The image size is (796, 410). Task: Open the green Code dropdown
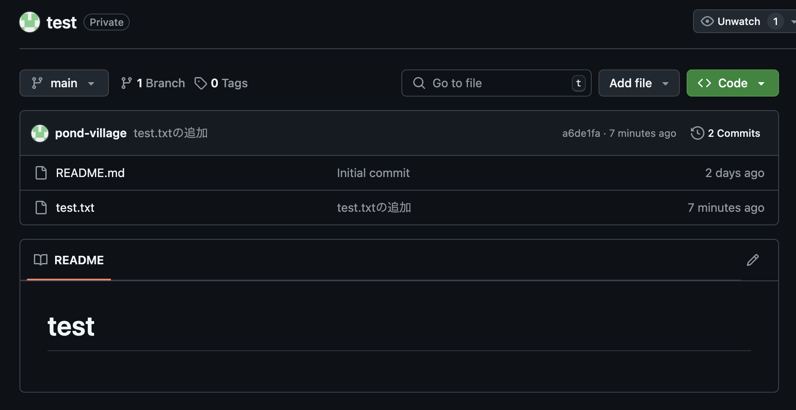point(732,83)
